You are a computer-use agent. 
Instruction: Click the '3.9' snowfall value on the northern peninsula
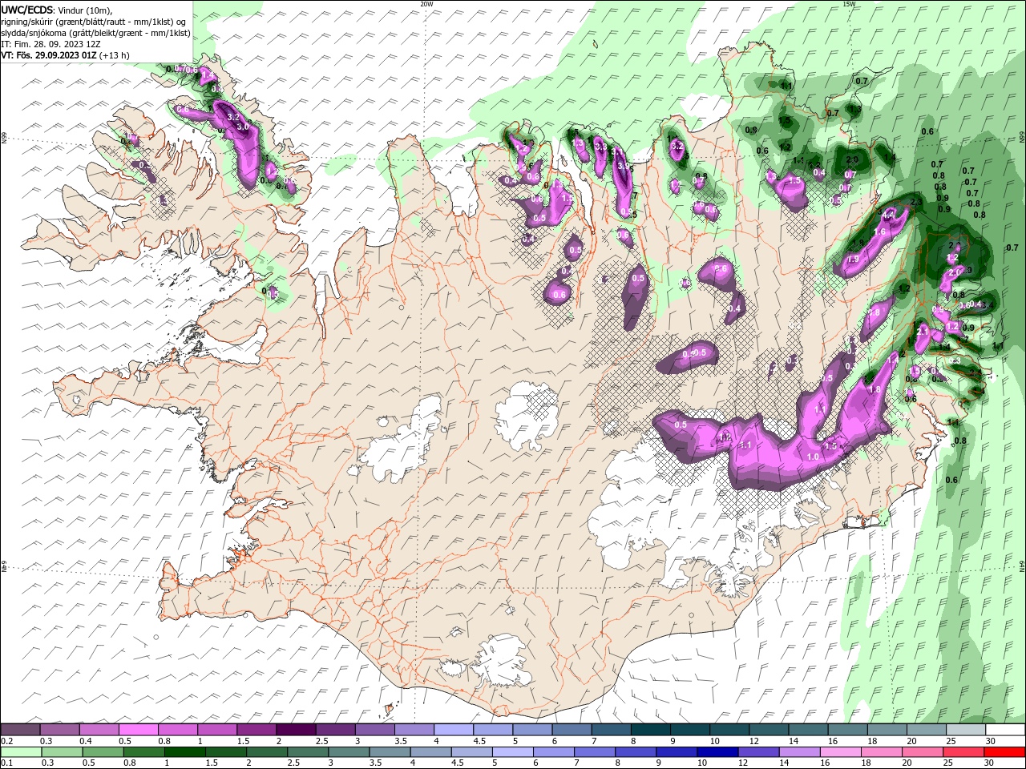pyautogui.click(x=624, y=165)
